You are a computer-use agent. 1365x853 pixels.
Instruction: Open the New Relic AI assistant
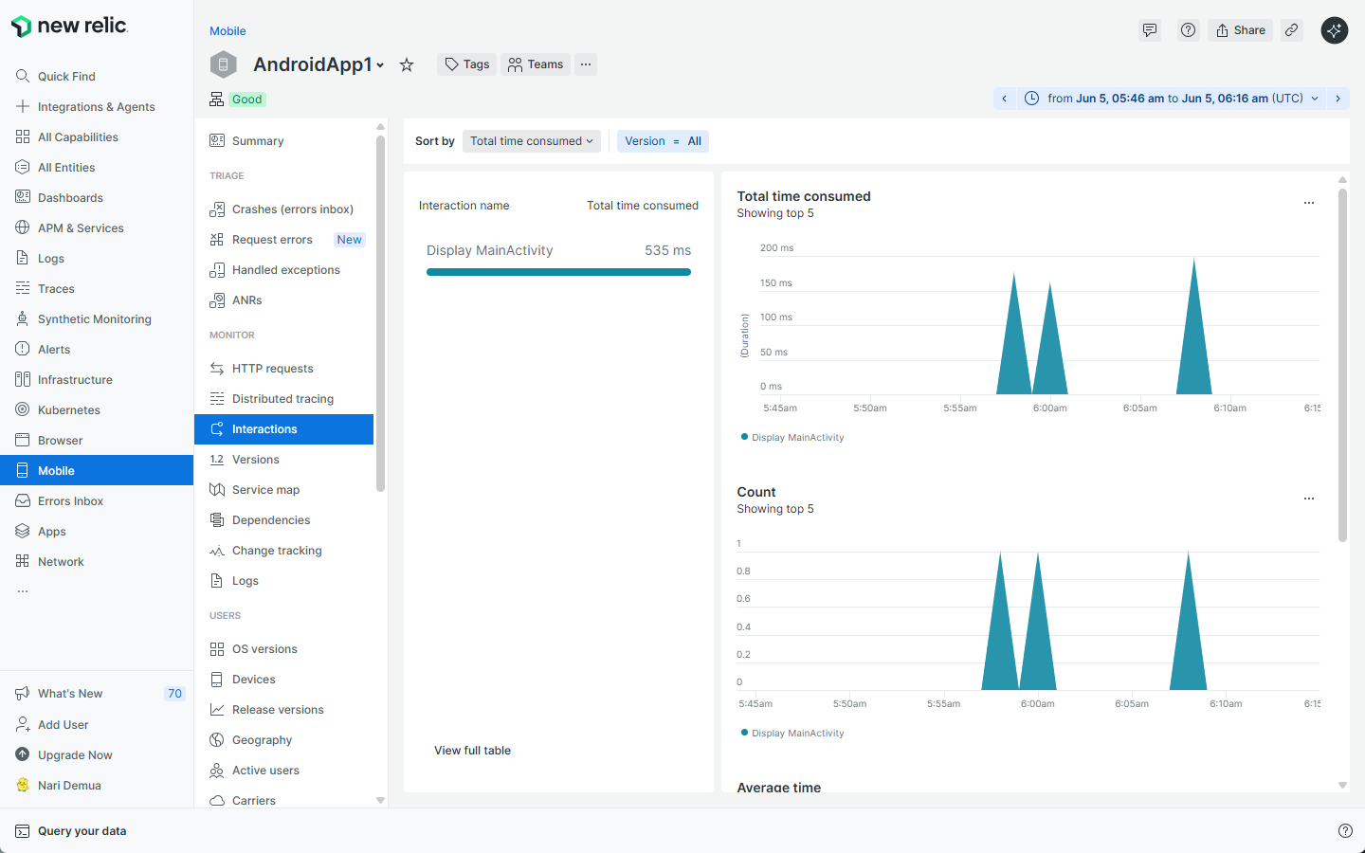click(1335, 30)
